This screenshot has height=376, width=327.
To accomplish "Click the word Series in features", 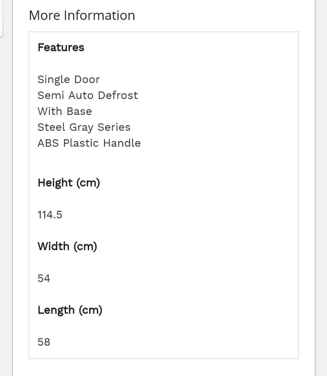I will 114,127.
